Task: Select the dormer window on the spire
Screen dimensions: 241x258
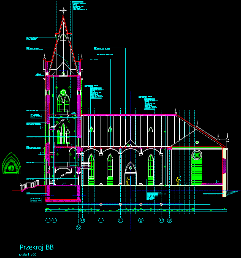Action: pyautogui.click(x=63, y=37)
